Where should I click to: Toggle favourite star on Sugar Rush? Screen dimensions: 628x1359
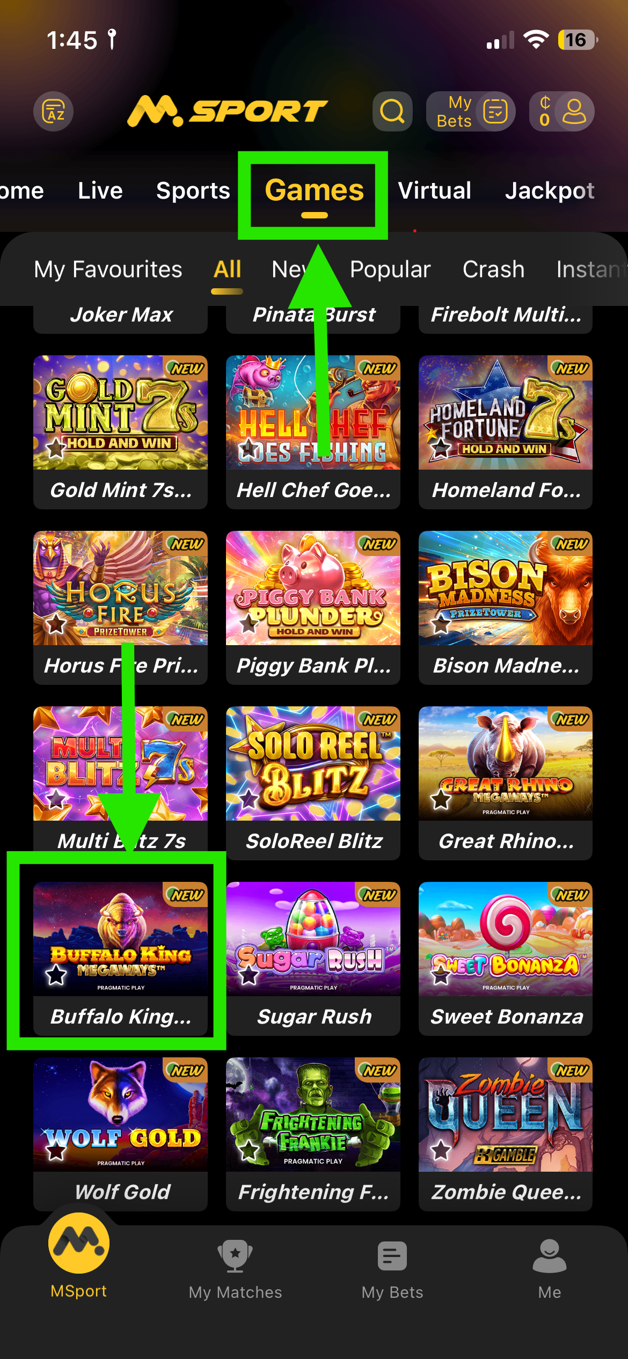(249, 974)
